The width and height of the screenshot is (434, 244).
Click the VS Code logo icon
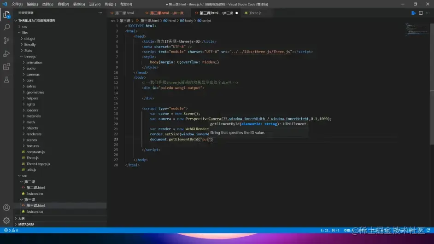click(5, 4)
